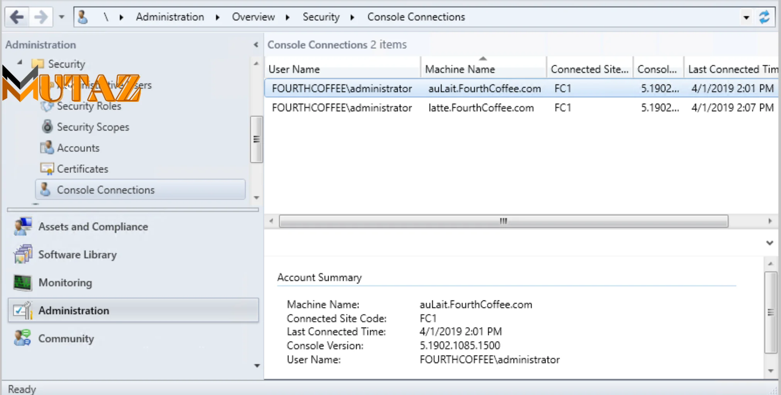The width and height of the screenshot is (781, 395).
Task: Switch to Software Library workspace
Action: pos(77,255)
